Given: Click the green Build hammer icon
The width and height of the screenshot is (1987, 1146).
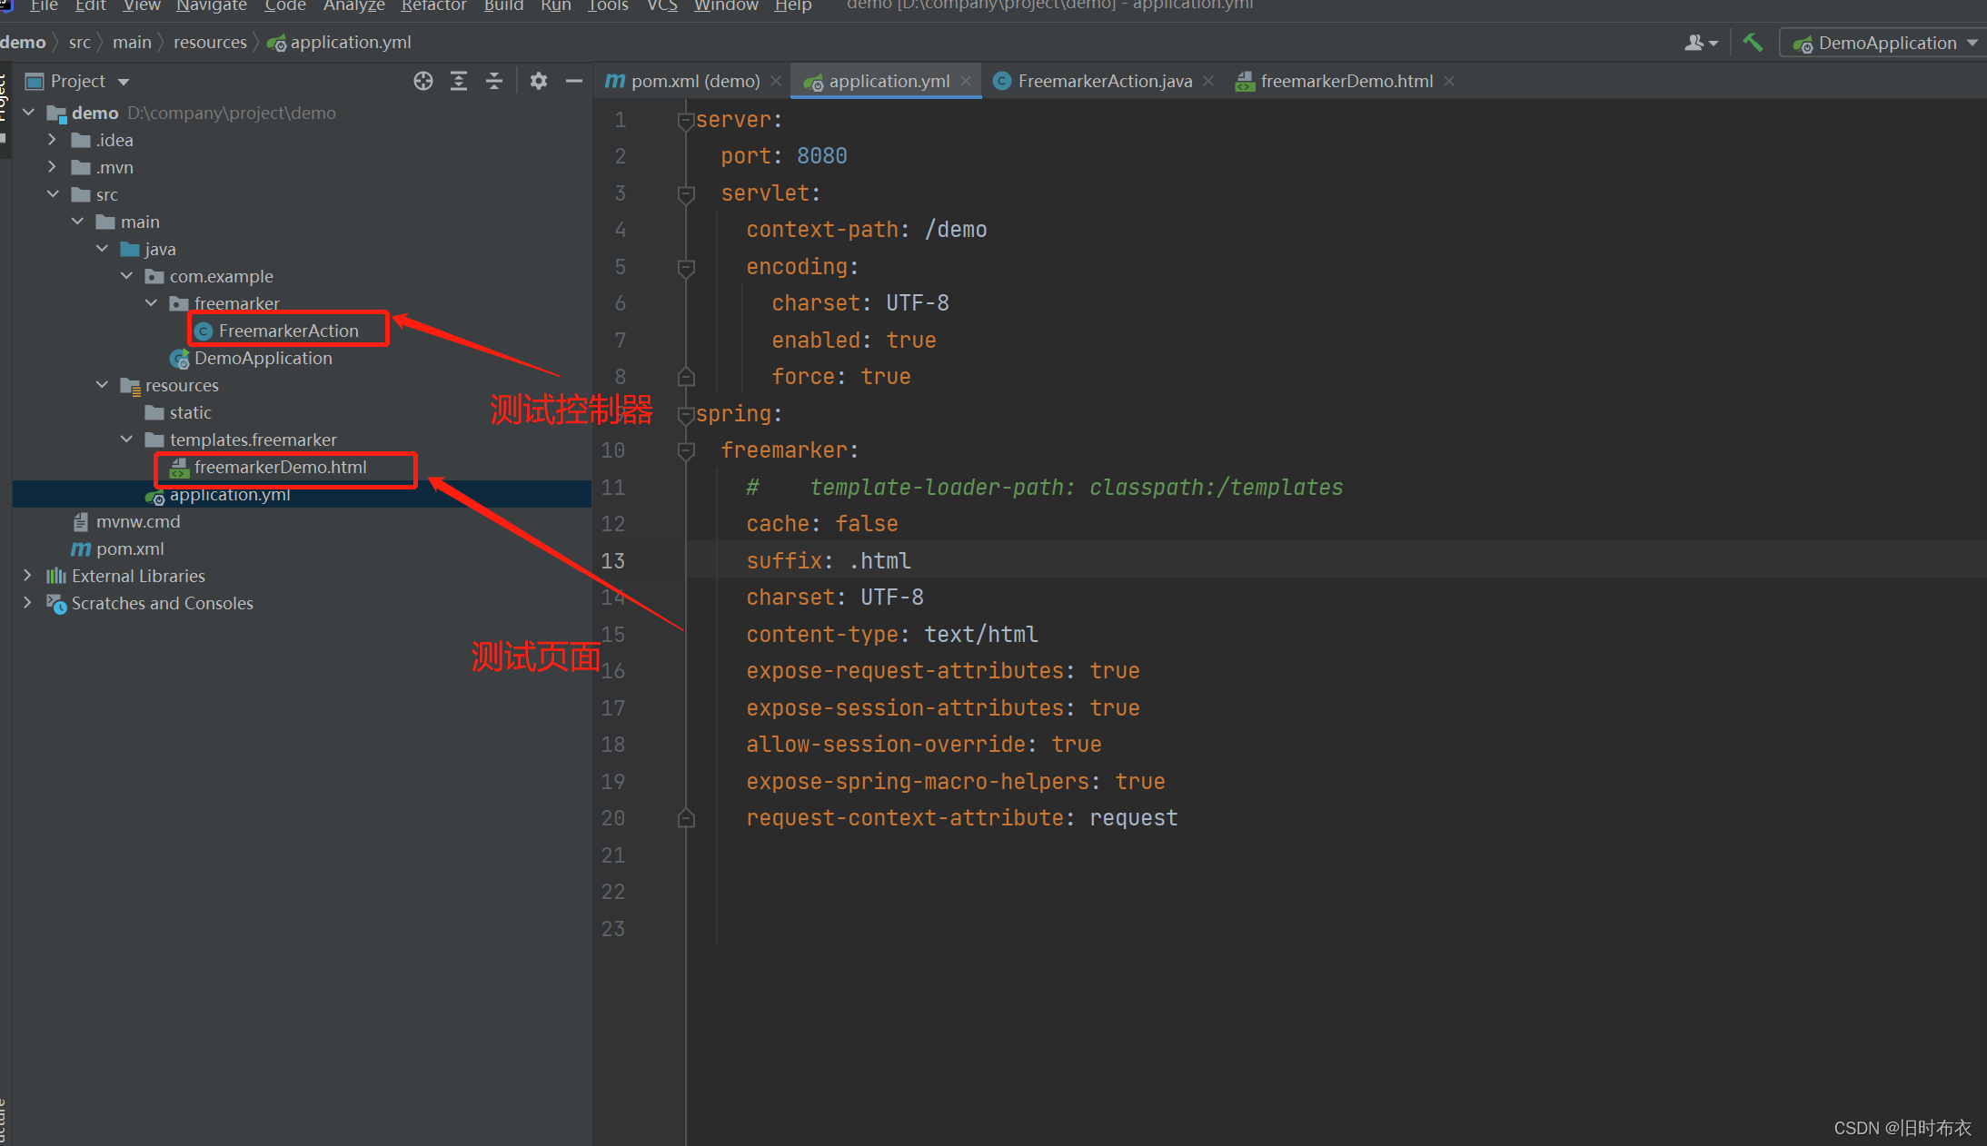Looking at the screenshot, I should [x=1754, y=42].
